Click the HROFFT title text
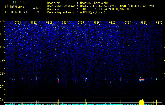This screenshot has height=105, width=165. 27,2
